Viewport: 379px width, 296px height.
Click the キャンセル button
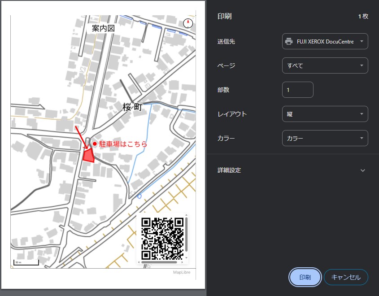click(345, 277)
